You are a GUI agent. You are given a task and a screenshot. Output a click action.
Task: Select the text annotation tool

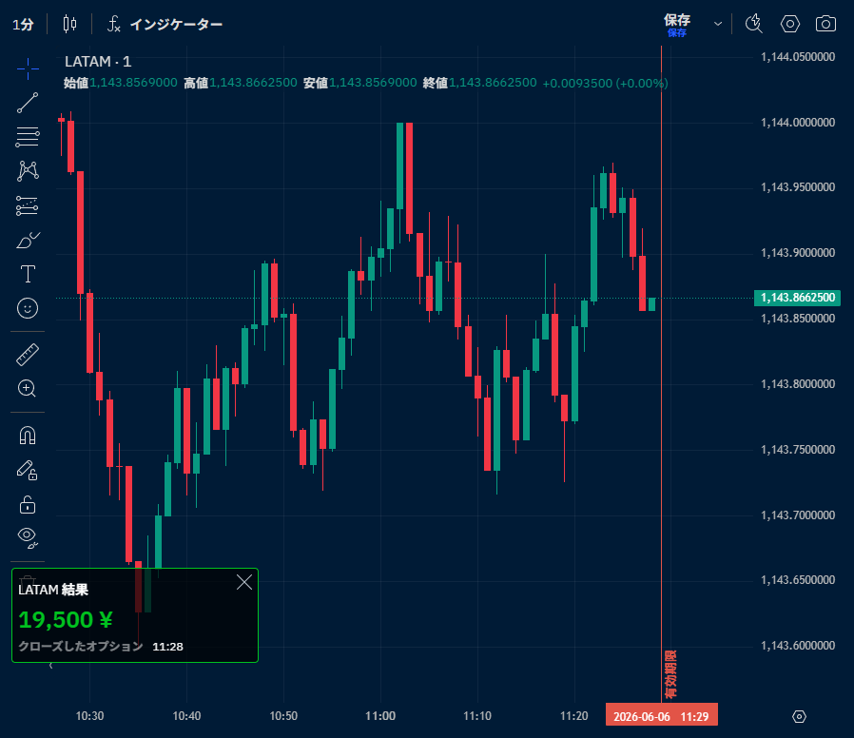click(x=28, y=274)
